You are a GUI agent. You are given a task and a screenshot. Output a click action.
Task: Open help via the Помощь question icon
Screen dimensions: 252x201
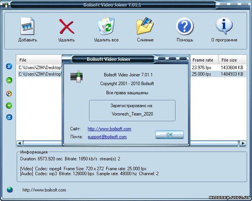(185, 26)
